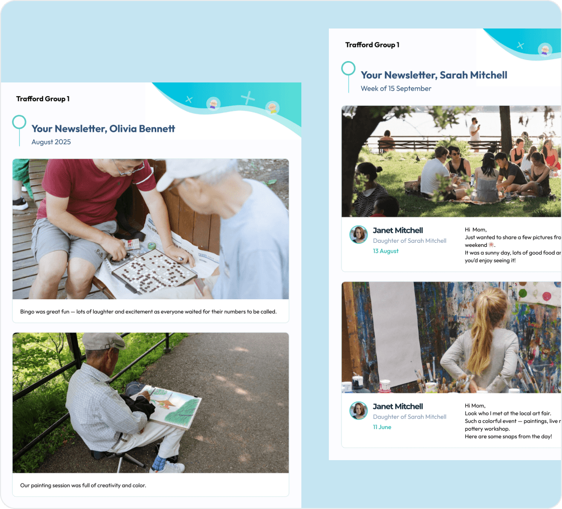
Task: Click the small cross sparkle in right banner
Action: tap(520, 45)
